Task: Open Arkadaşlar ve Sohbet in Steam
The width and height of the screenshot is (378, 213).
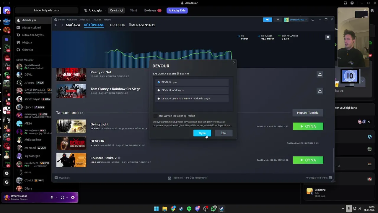Action: click(319, 178)
